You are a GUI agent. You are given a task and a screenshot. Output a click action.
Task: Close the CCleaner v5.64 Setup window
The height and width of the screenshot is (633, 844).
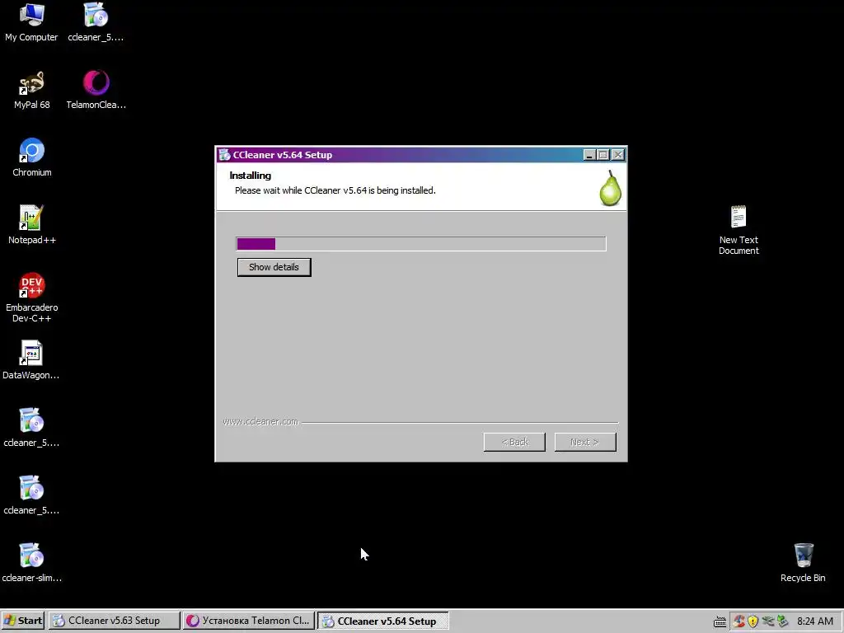click(618, 155)
